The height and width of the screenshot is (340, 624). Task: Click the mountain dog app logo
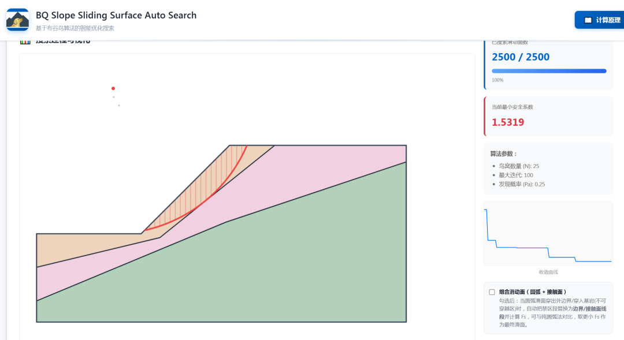(17, 20)
